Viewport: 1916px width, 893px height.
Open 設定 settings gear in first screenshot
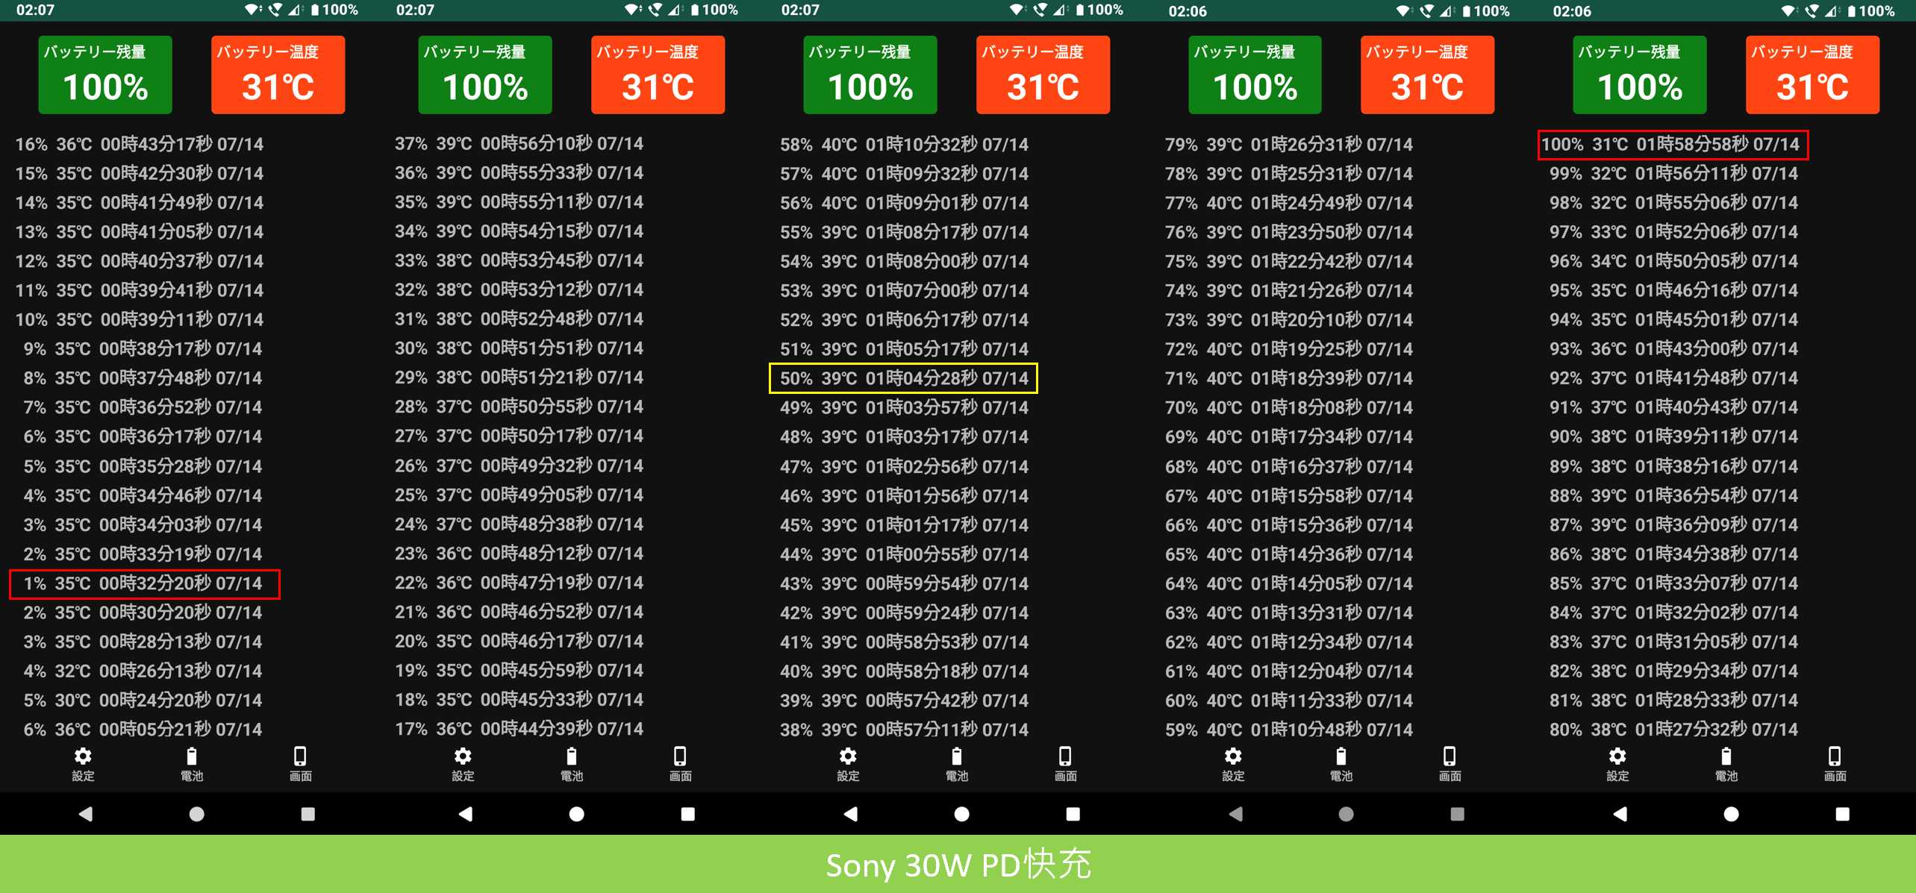pos(83,763)
